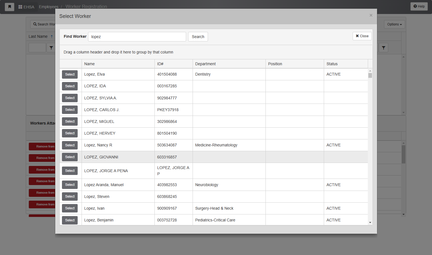The width and height of the screenshot is (432, 255).
Task: Open the Help button
Action: tap(419, 6)
